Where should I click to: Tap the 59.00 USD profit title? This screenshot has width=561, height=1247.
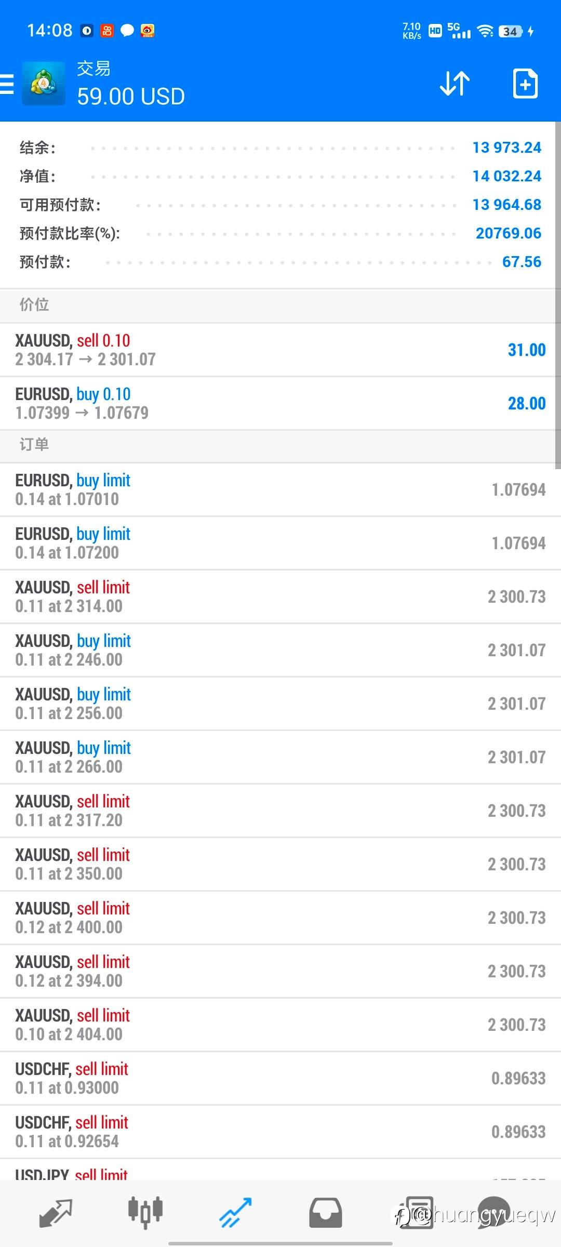coord(131,97)
